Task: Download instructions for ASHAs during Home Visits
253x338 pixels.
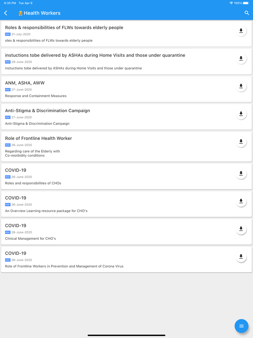Action: [241, 58]
